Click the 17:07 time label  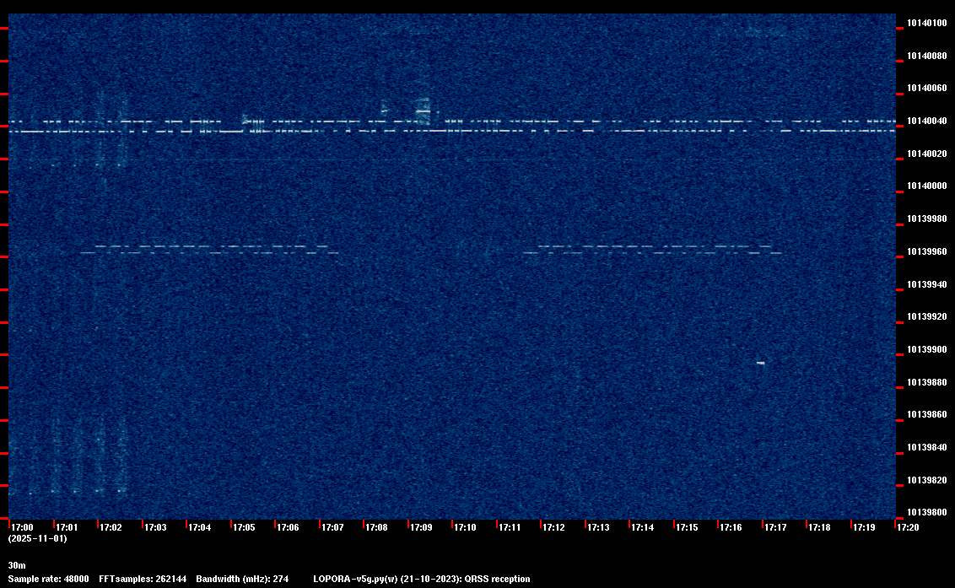[x=332, y=527]
